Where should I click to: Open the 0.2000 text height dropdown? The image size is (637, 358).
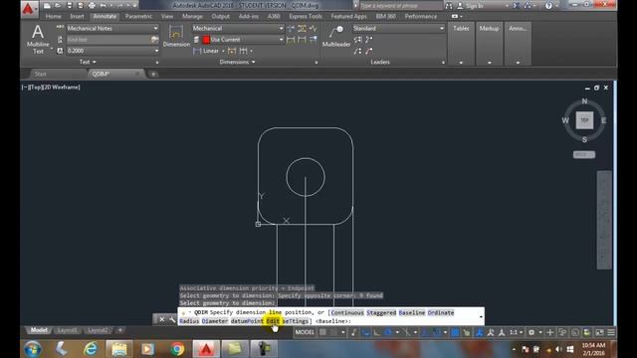(x=112, y=51)
